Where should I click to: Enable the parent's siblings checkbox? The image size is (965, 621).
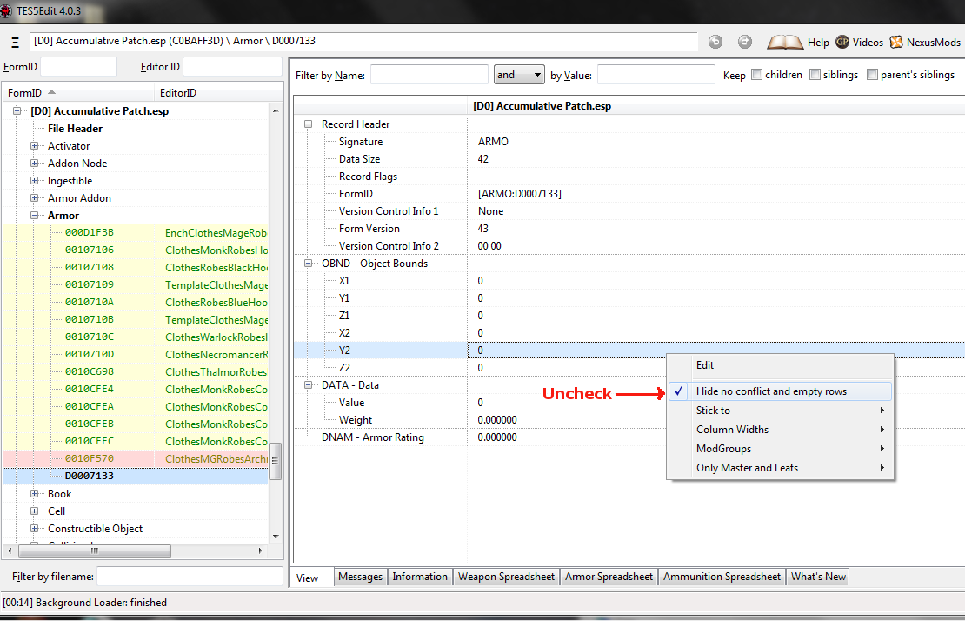(x=872, y=74)
